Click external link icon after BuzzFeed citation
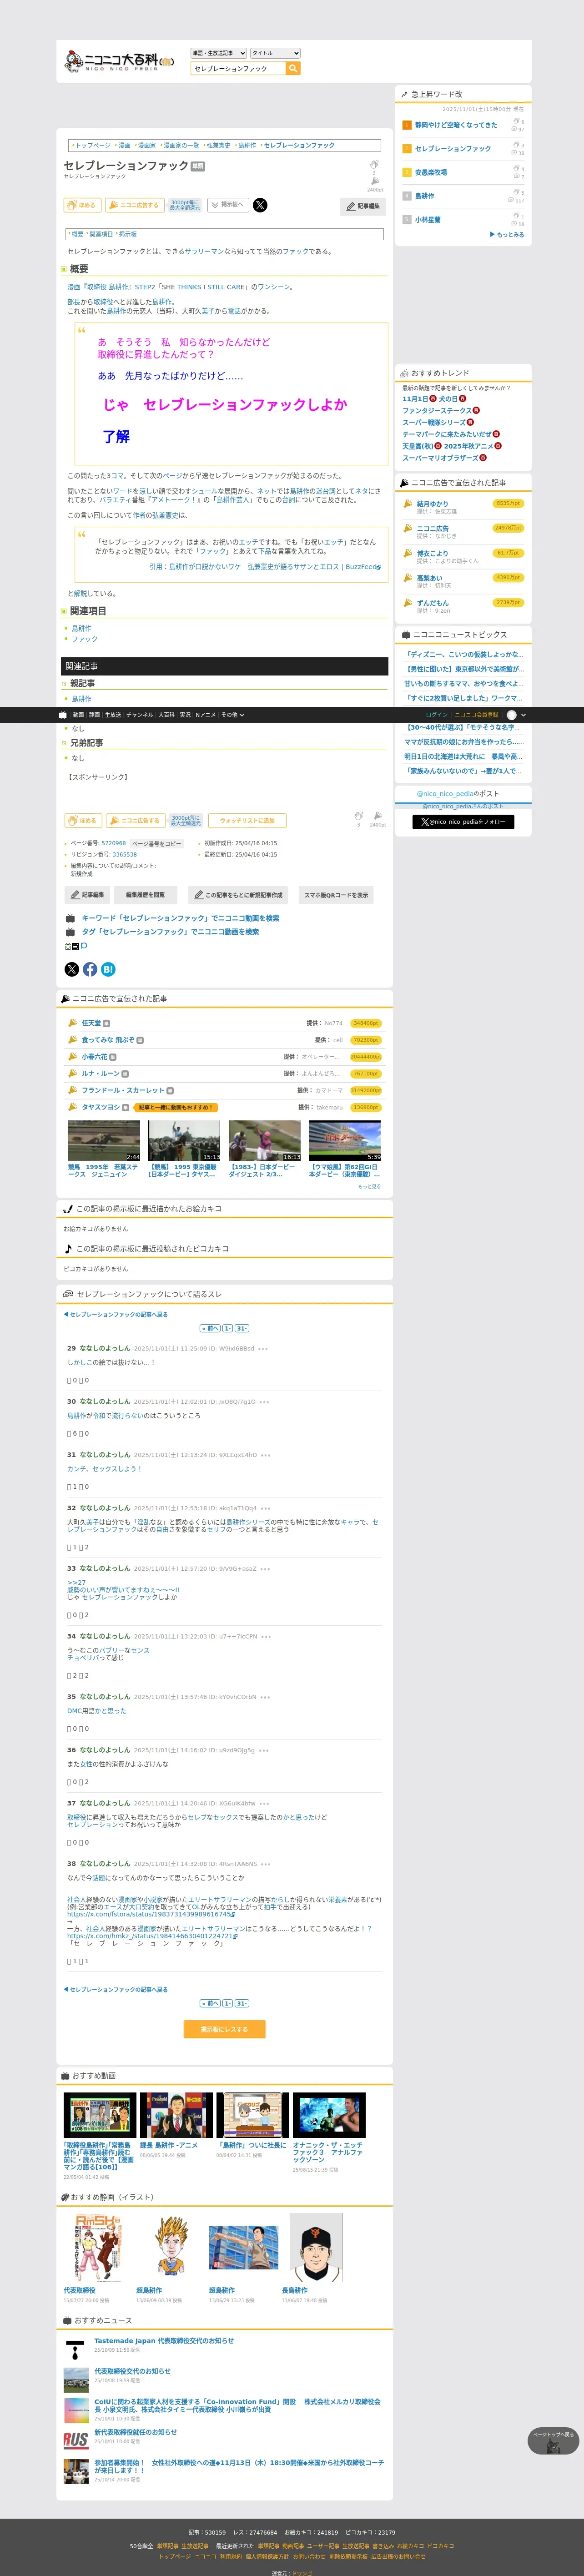This screenshot has height=2576, width=584. click(x=379, y=567)
